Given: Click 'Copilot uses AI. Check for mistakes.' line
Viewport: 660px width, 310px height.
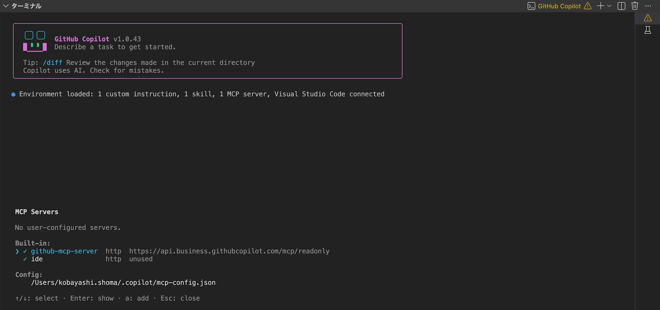Looking at the screenshot, I should click(93, 71).
